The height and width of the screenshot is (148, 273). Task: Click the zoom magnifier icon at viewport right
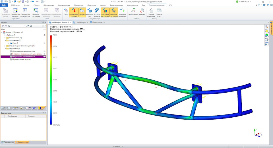click(x=266, y=27)
